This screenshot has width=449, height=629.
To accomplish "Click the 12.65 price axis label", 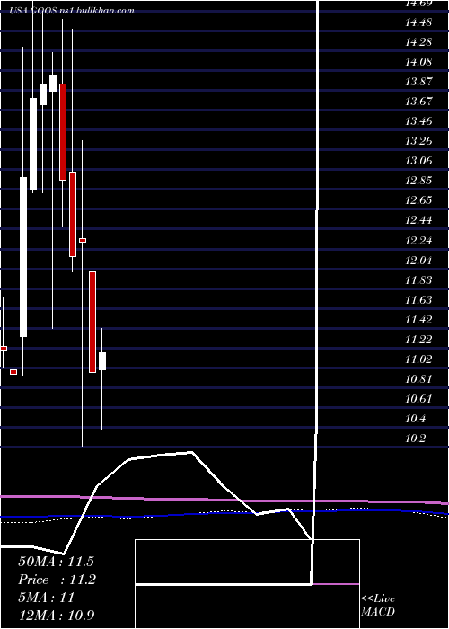I will point(418,200).
